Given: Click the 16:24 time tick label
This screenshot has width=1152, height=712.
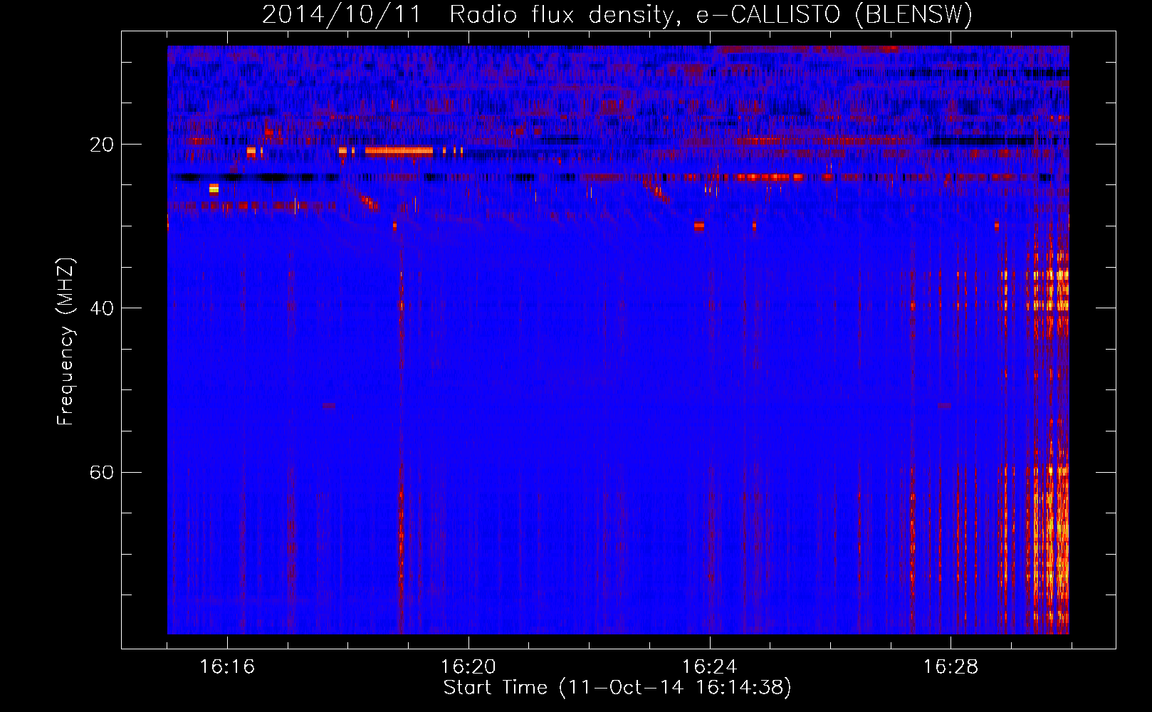Looking at the screenshot, I should click(x=710, y=666).
